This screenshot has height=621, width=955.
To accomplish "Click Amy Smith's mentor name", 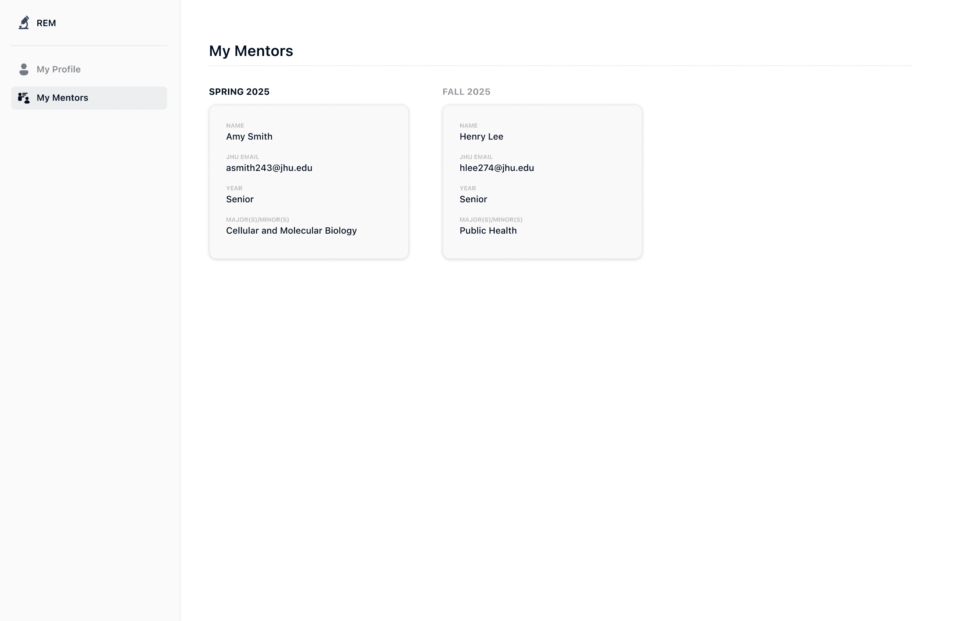I will pos(249,137).
